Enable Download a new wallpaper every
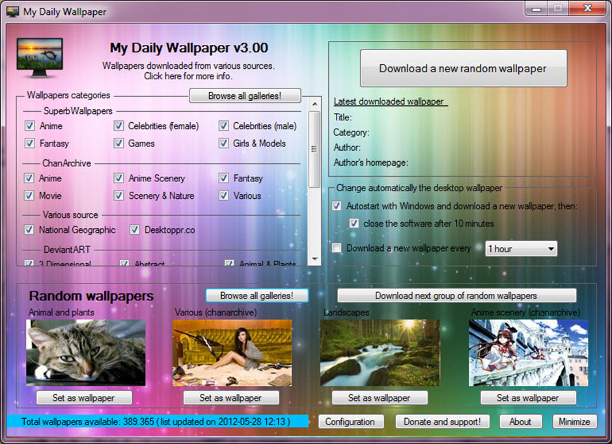 pos(337,248)
